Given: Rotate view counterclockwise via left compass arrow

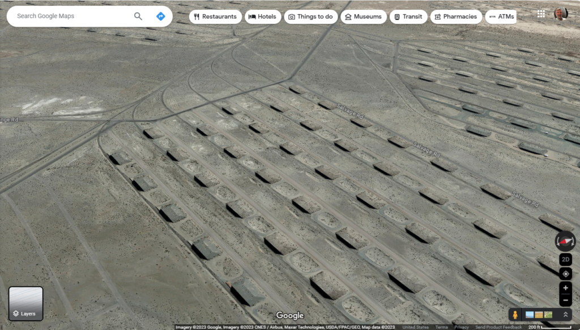Looking at the screenshot, I should coord(558,241).
